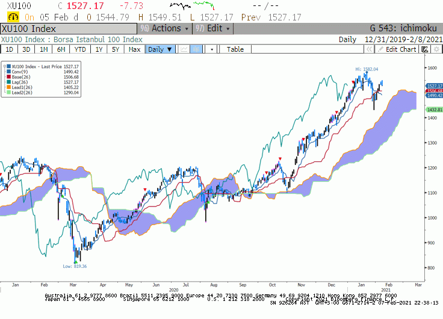The height and width of the screenshot is (319, 443).
Task: Select the Lag(26) legend label
Action: point(20,82)
